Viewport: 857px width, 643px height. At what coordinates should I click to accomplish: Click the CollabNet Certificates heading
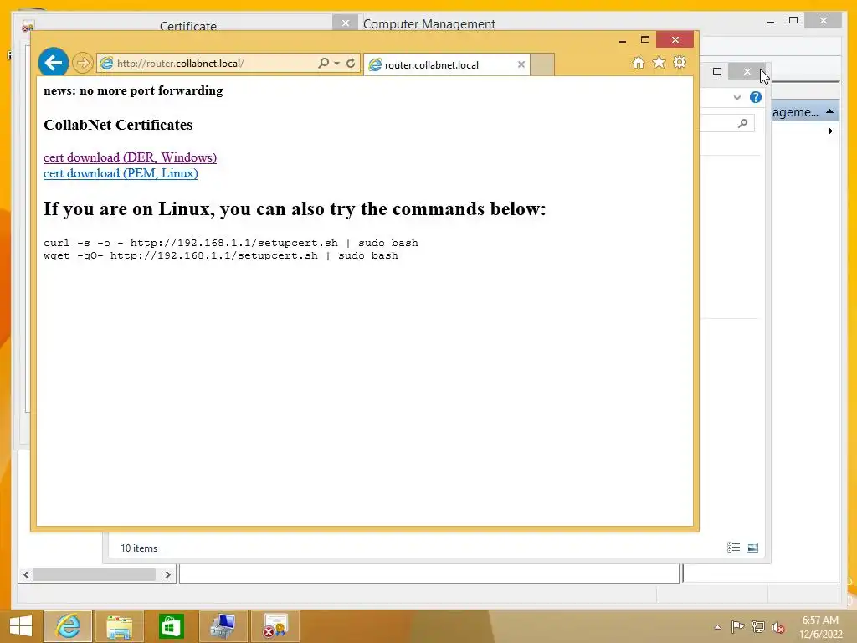[118, 125]
